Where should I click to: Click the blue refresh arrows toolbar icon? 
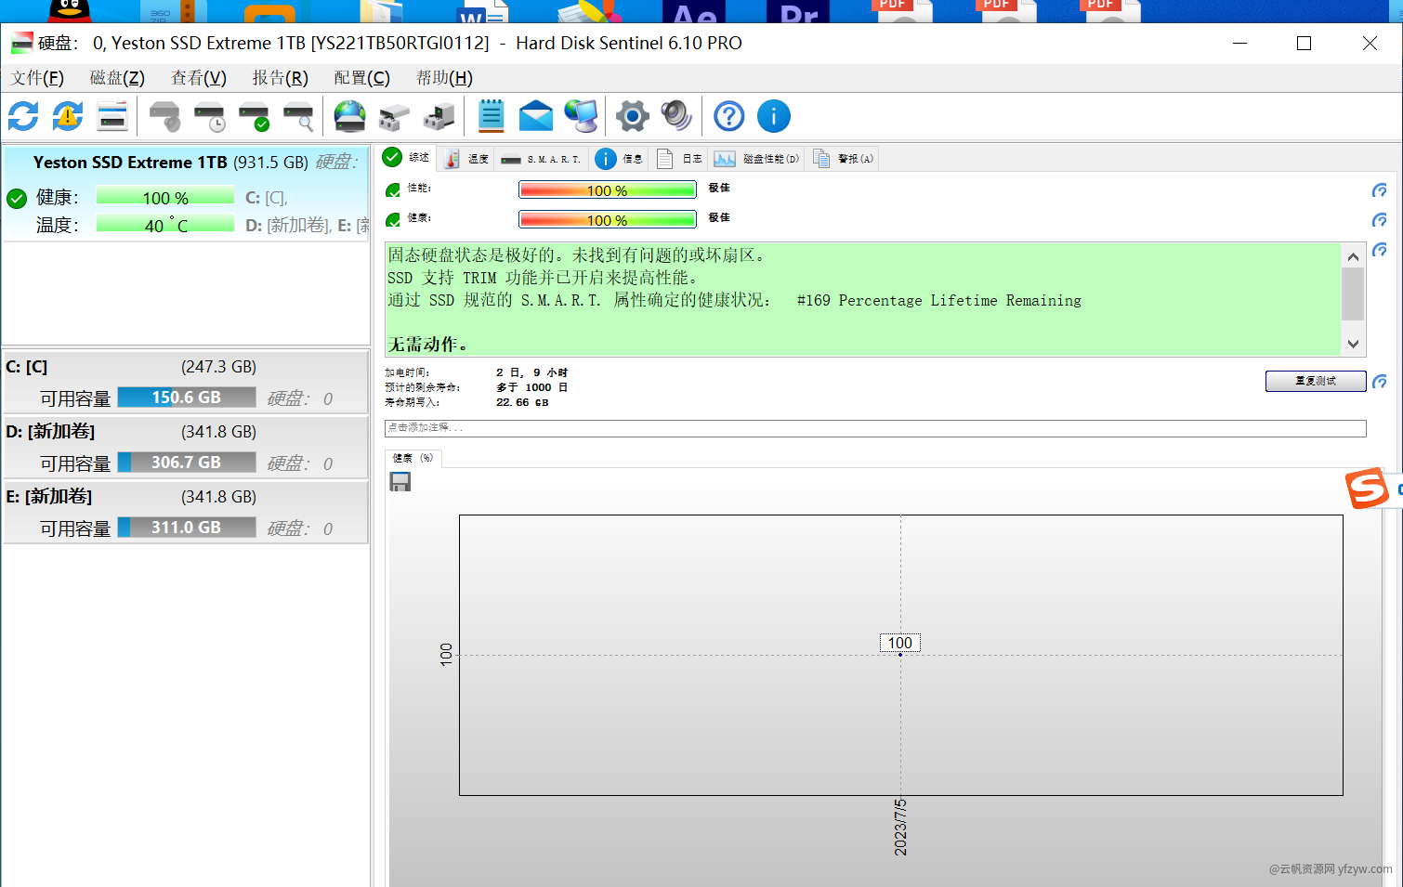click(x=23, y=116)
